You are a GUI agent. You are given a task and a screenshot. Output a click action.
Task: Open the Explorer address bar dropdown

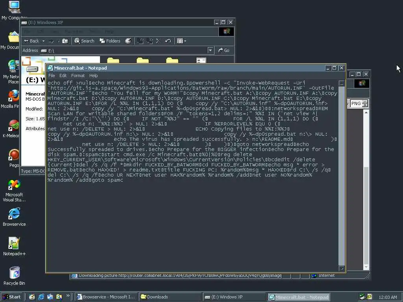tap(210, 50)
